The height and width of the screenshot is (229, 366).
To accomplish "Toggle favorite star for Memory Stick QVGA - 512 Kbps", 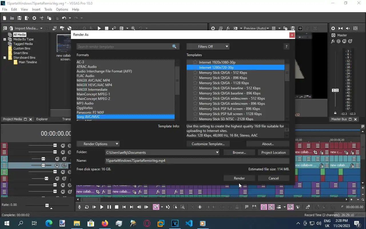I will pos(195,72).
